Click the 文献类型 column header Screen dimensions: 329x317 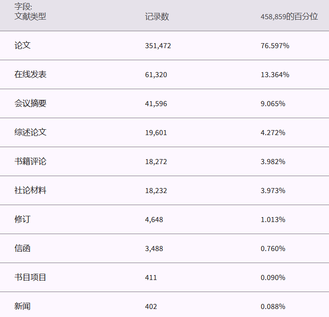(30, 16)
